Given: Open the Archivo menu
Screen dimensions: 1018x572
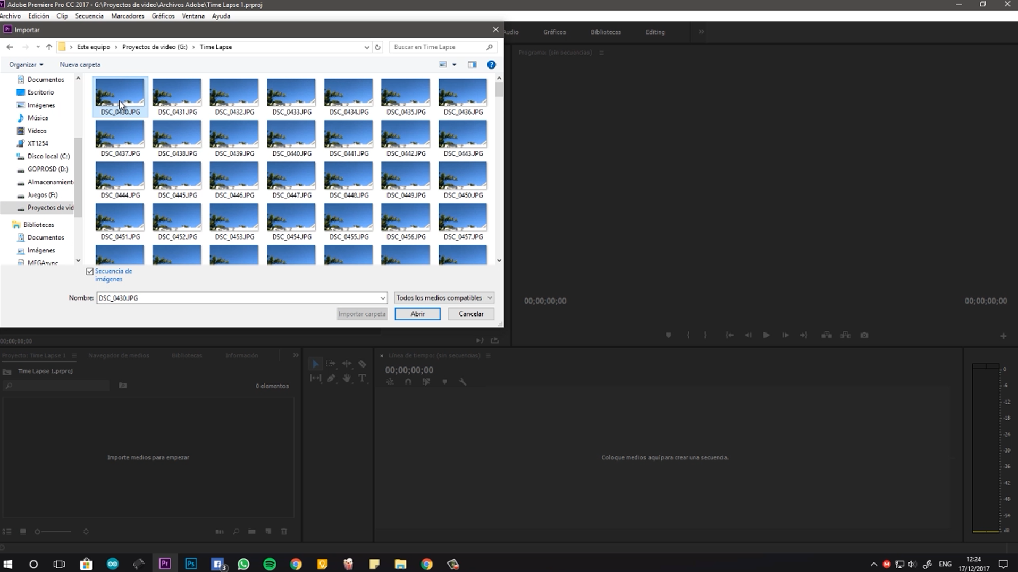Looking at the screenshot, I should pyautogui.click(x=10, y=16).
